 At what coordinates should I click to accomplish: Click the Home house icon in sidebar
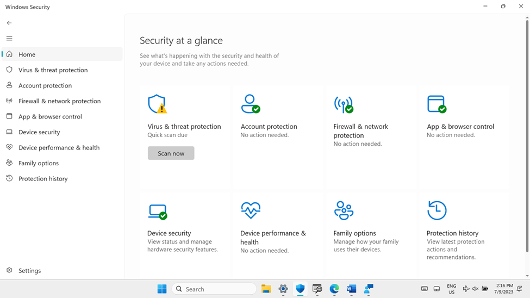pos(9,54)
